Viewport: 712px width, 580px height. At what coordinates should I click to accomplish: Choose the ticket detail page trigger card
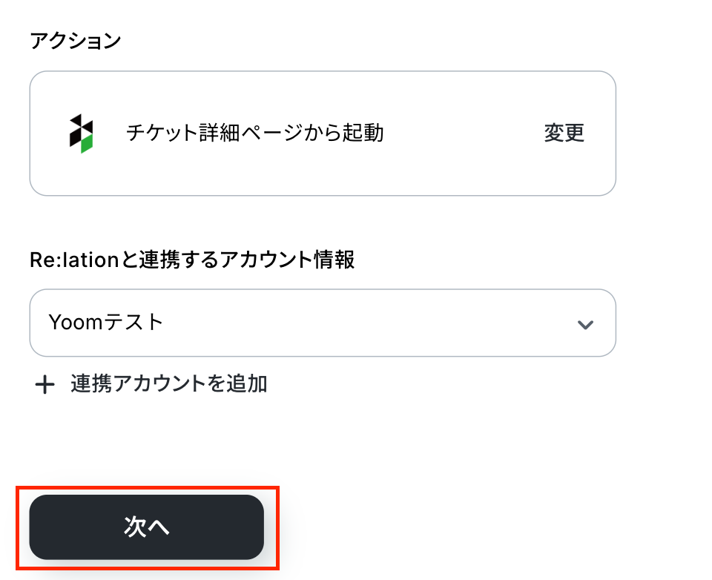[323, 134]
